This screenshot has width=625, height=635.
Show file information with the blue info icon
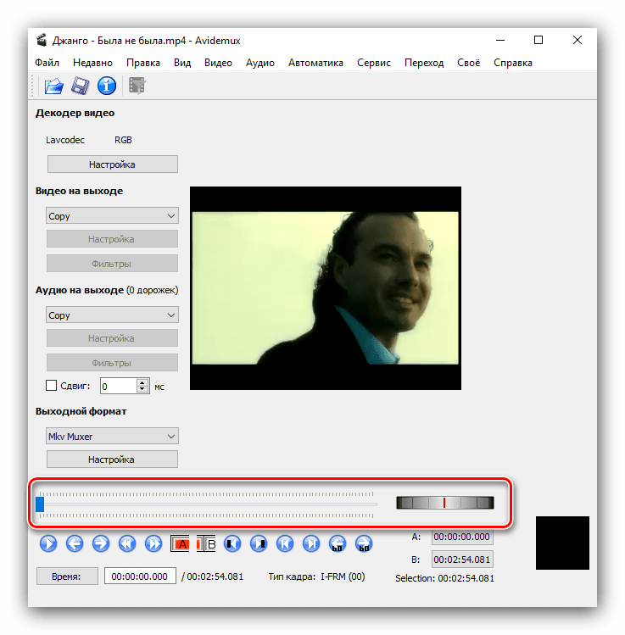tap(107, 86)
